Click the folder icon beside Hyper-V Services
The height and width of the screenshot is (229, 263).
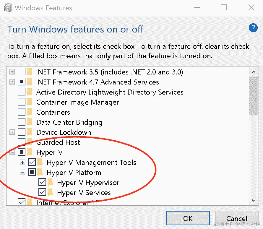coord(51,193)
